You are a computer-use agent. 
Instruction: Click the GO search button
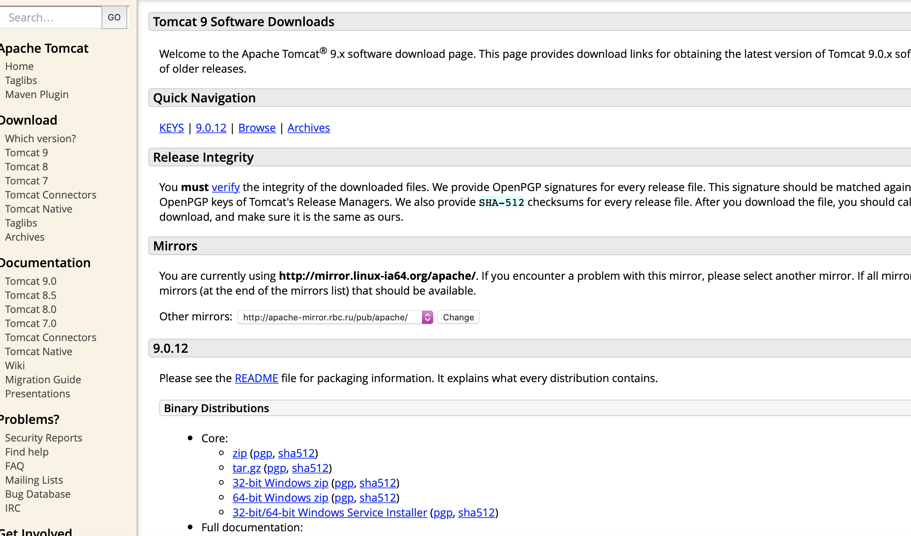pyautogui.click(x=114, y=18)
